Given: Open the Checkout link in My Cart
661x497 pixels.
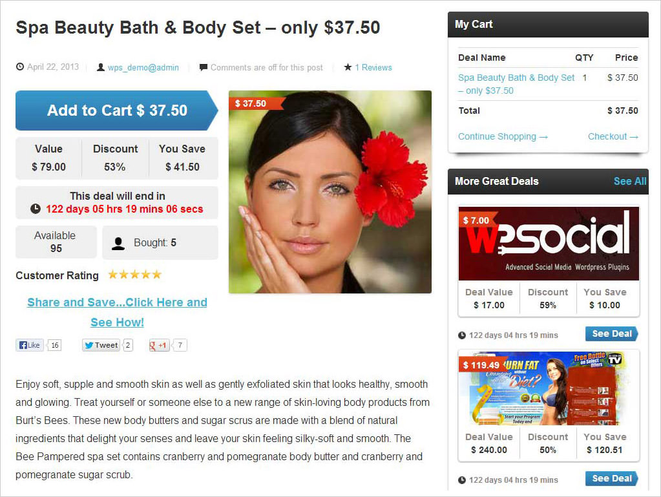Looking at the screenshot, I should tap(613, 136).
